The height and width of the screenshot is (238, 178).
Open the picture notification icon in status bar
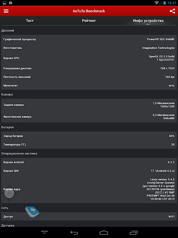coord(5,3)
